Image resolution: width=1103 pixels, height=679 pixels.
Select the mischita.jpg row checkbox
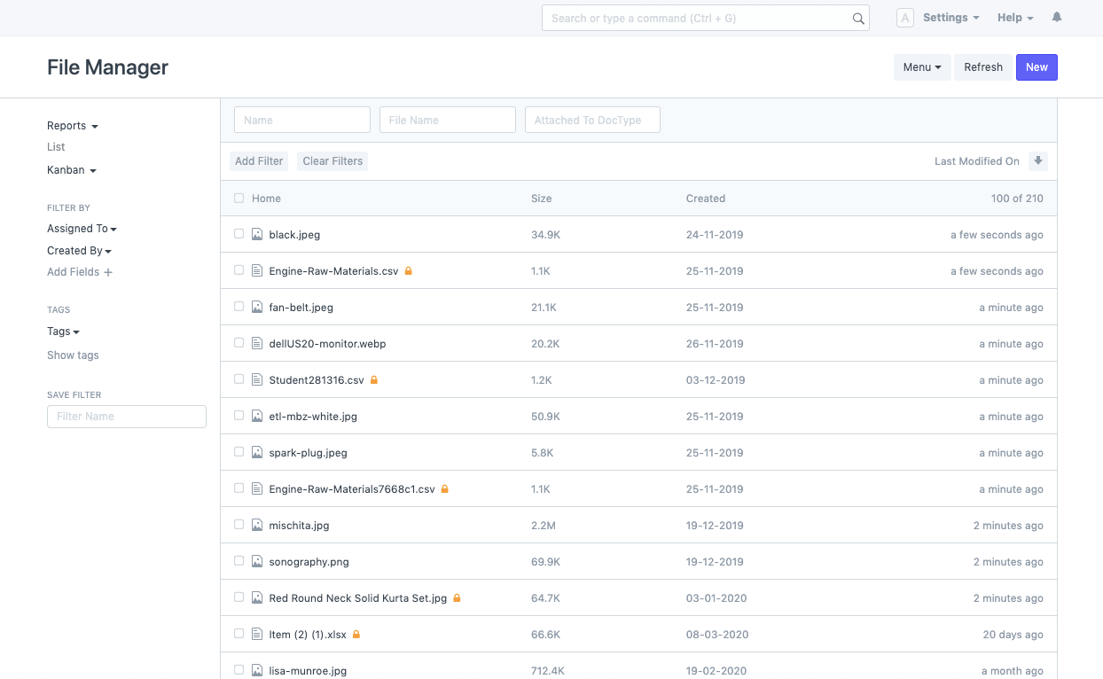(x=239, y=525)
